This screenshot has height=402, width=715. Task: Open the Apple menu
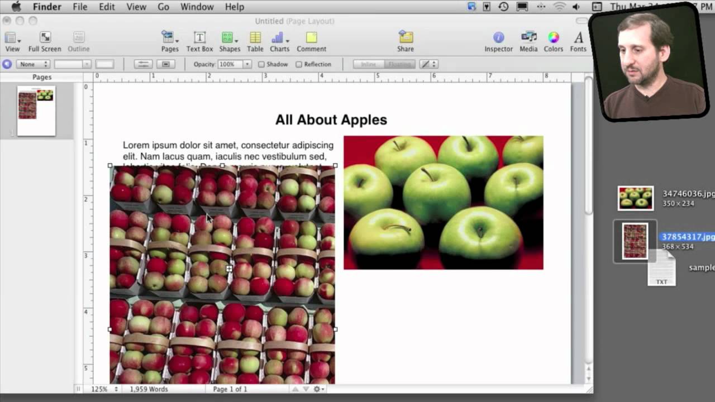click(x=15, y=7)
